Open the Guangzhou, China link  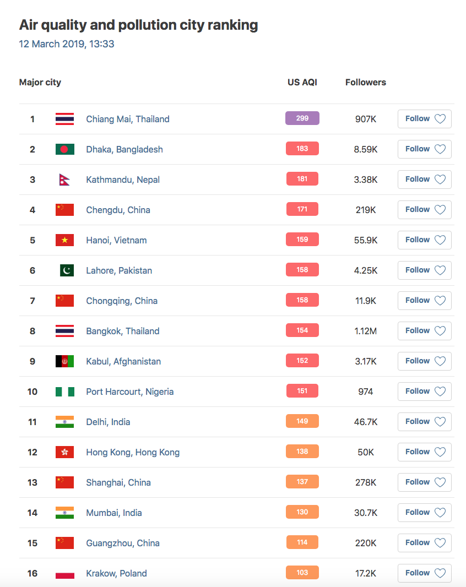pos(122,543)
